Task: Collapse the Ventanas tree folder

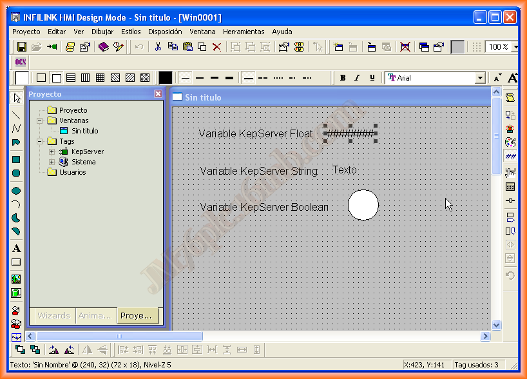Action: [39, 121]
